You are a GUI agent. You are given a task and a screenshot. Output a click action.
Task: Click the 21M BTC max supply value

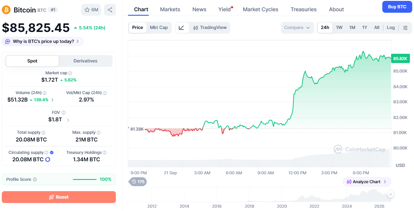pyautogui.click(x=87, y=140)
